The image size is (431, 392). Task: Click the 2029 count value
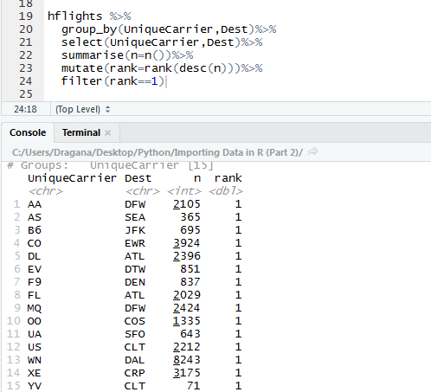pyautogui.click(x=187, y=295)
